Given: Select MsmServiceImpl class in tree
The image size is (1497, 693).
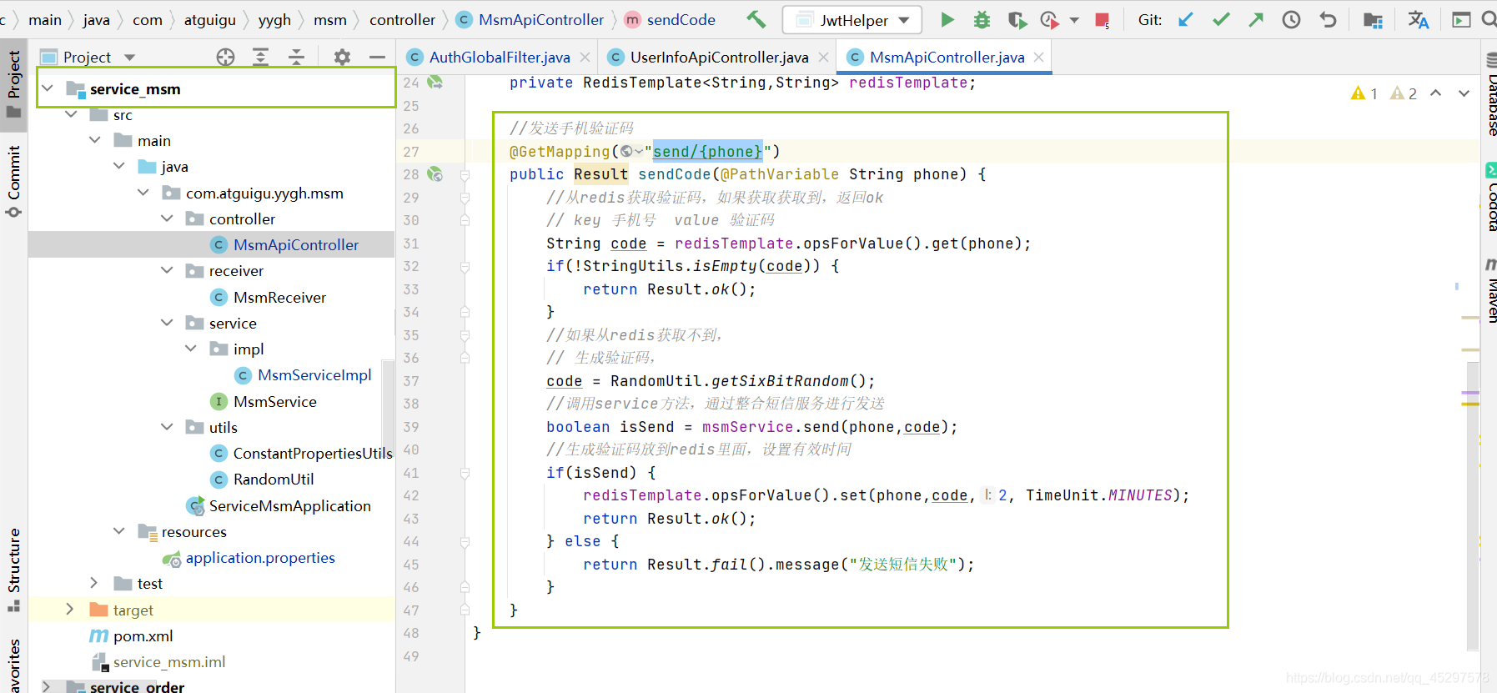Looking at the screenshot, I should 314,374.
